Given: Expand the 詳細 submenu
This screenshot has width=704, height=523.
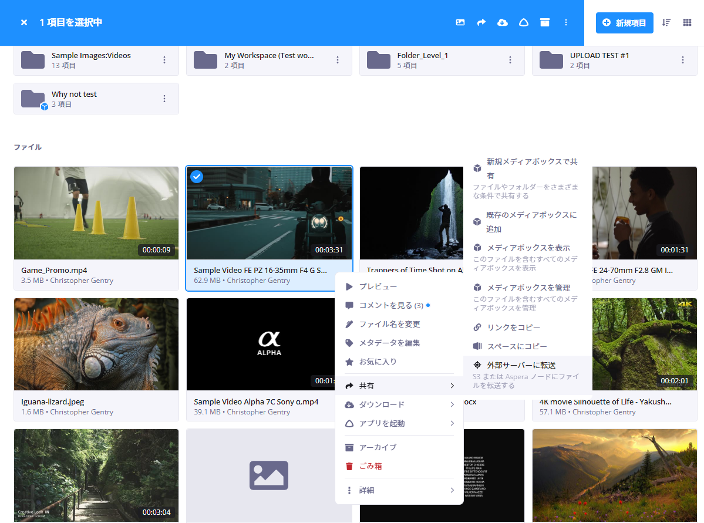Looking at the screenshot, I should coord(399,490).
